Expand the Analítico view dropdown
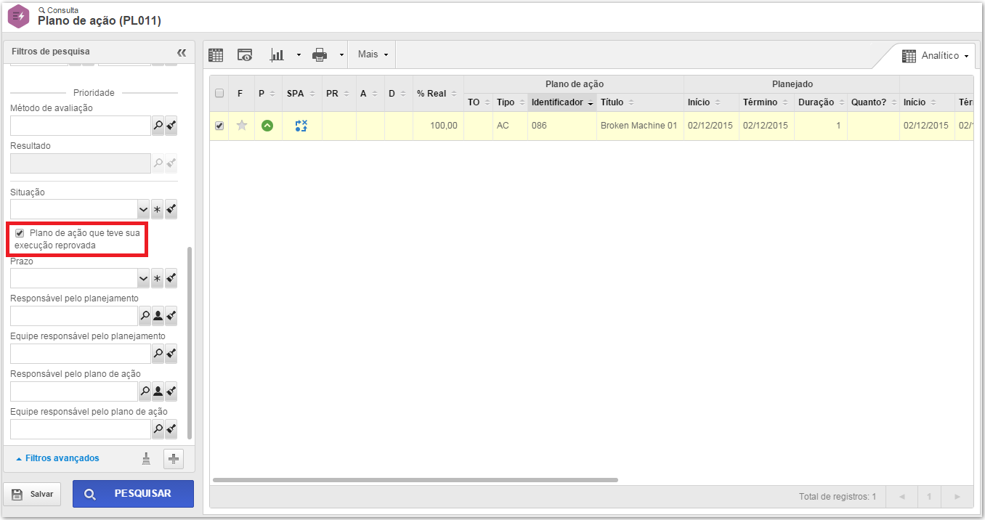Viewport: 985px width, 520px height. pyautogui.click(x=937, y=56)
